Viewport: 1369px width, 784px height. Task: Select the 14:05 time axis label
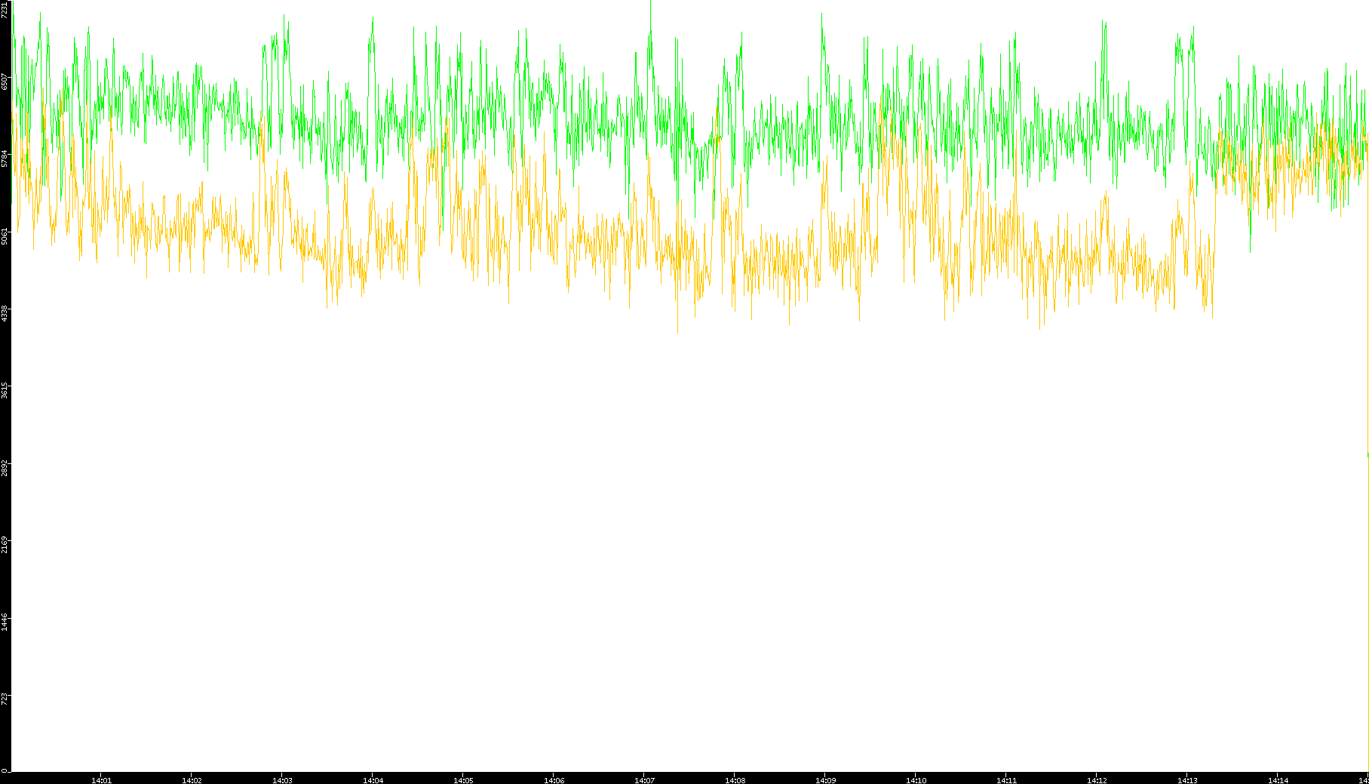(x=463, y=780)
